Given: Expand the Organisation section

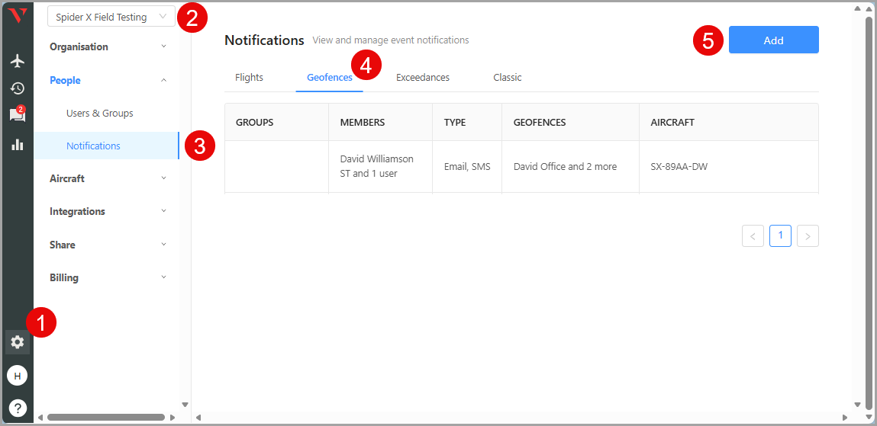Looking at the screenshot, I should 108,46.
